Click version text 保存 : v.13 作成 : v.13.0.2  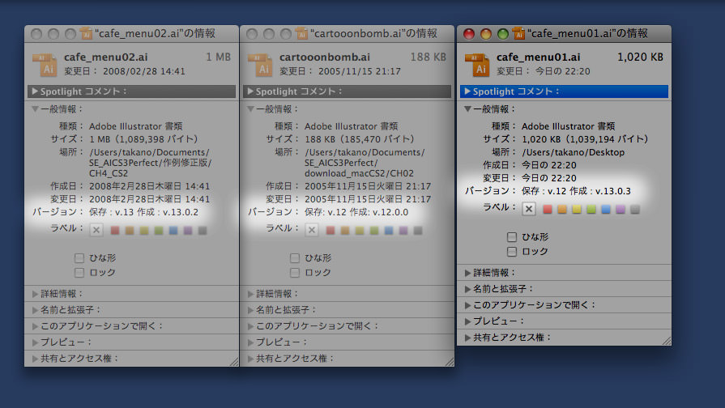[144, 212]
